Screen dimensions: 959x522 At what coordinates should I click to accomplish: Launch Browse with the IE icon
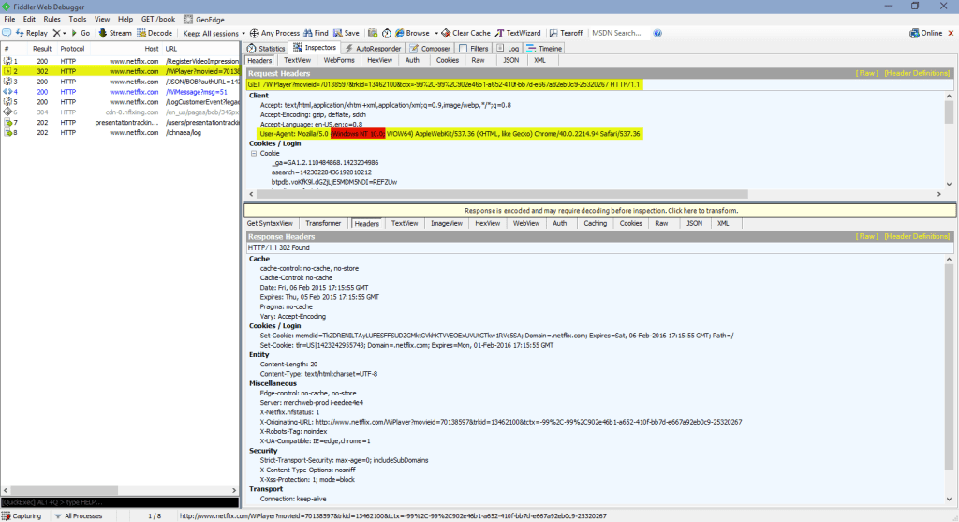pyautogui.click(x=399, y=33)
